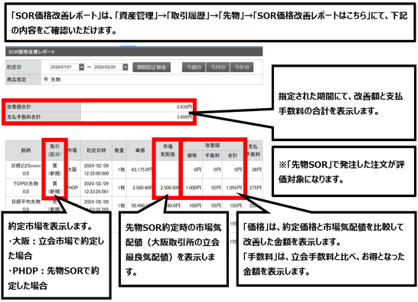Screen dimensions: 418x302
Task: Select the 今年分 quick filter
Action: pyautogui.click(x=242, y=67)
